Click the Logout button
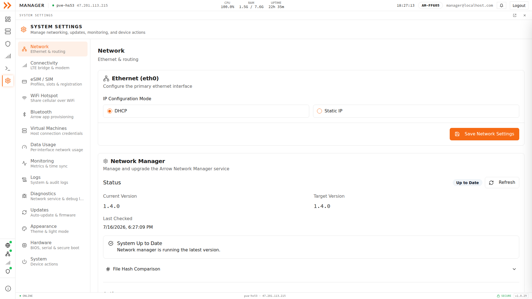The height and width of the screenshot is (299, 532). tap(519, 6)
